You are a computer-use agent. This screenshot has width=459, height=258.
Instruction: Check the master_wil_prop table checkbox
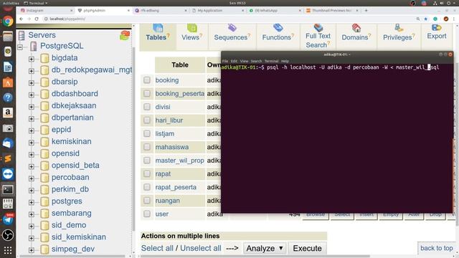tap(147, 161)
